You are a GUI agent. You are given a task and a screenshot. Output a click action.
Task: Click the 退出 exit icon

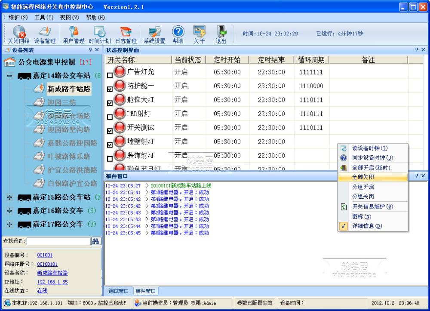click(221, 33)
